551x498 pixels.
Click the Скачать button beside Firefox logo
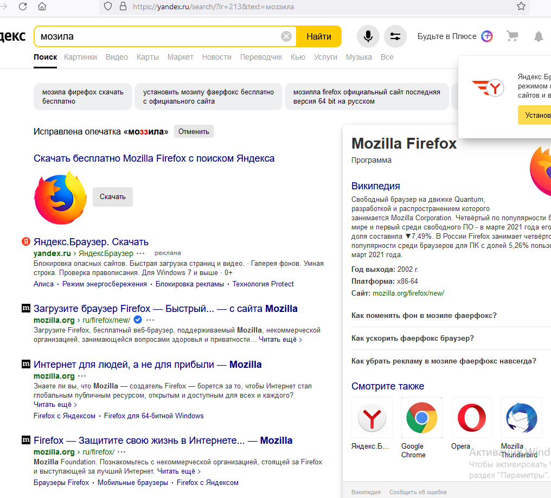tap(112, 197)
